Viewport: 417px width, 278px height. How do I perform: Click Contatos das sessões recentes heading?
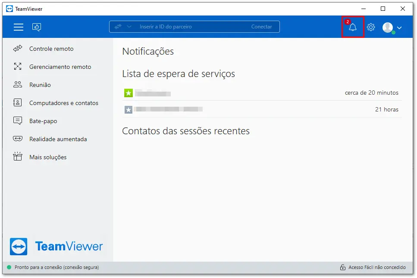186,131
